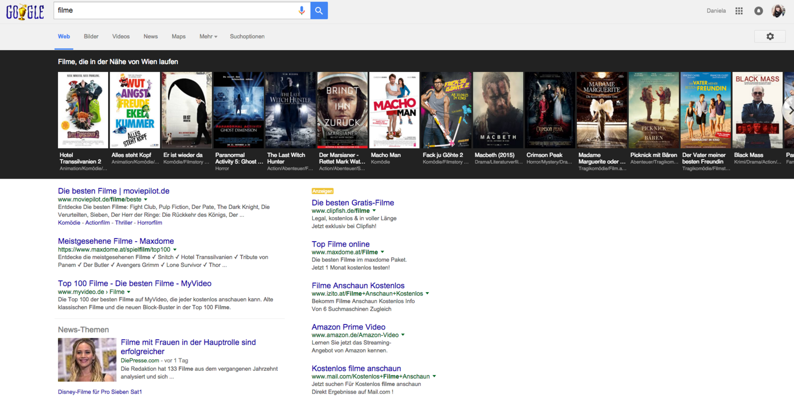This screenshot has width=794, height=396.
Task: Click the Crimson Peak title text
Action: point(544,155)
